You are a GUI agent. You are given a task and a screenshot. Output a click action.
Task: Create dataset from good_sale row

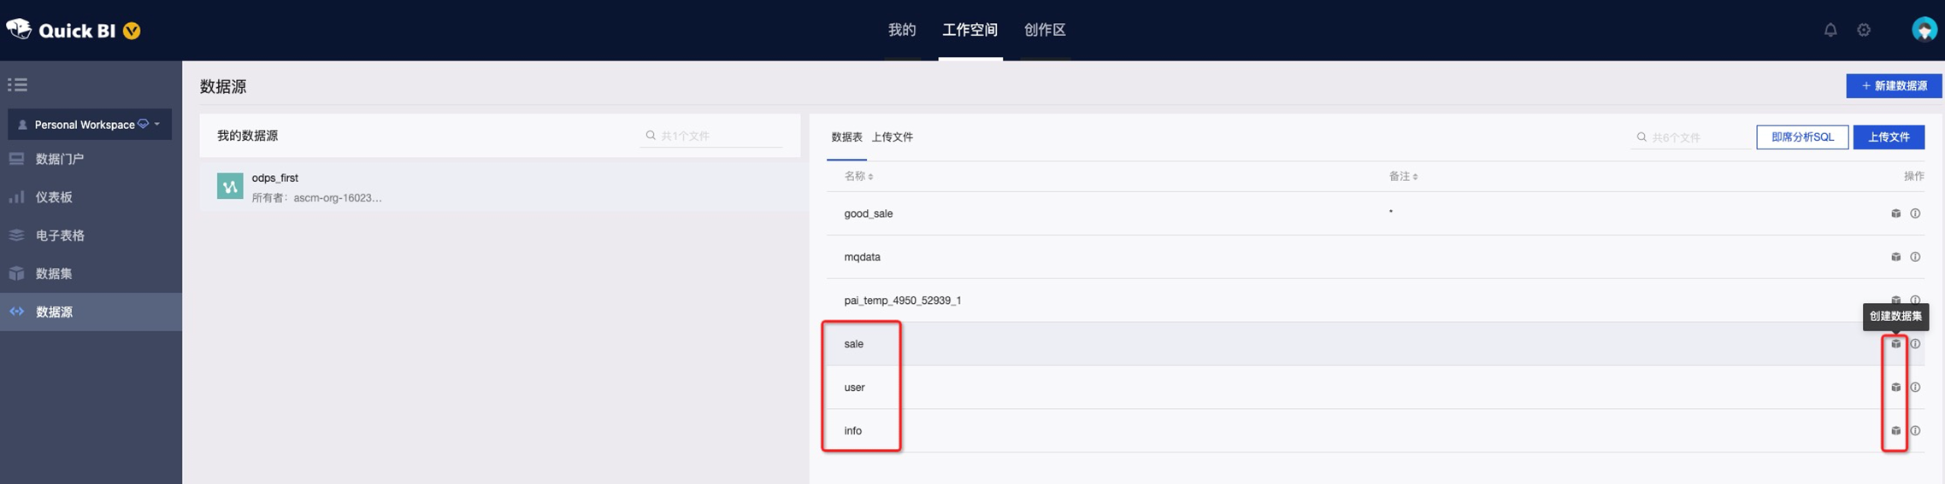(1895, 213)
